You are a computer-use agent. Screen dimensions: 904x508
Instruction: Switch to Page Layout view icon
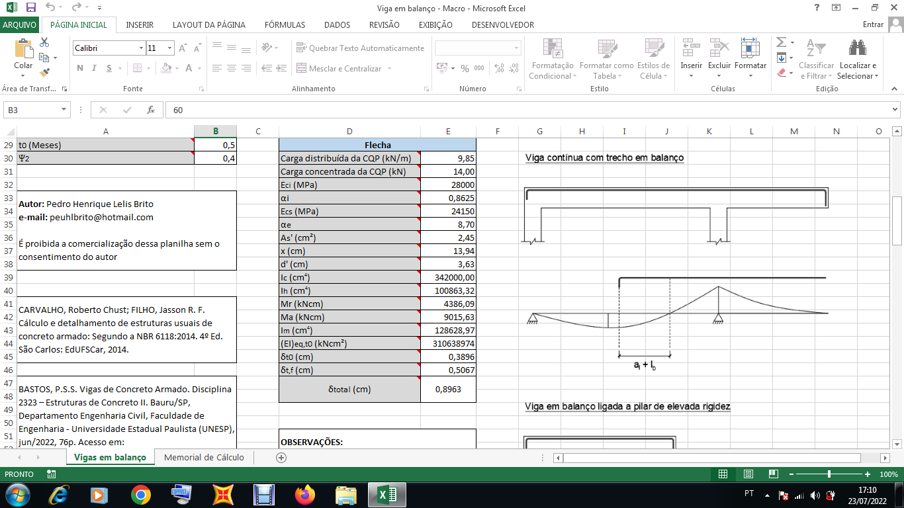click(x=748, y=474)
